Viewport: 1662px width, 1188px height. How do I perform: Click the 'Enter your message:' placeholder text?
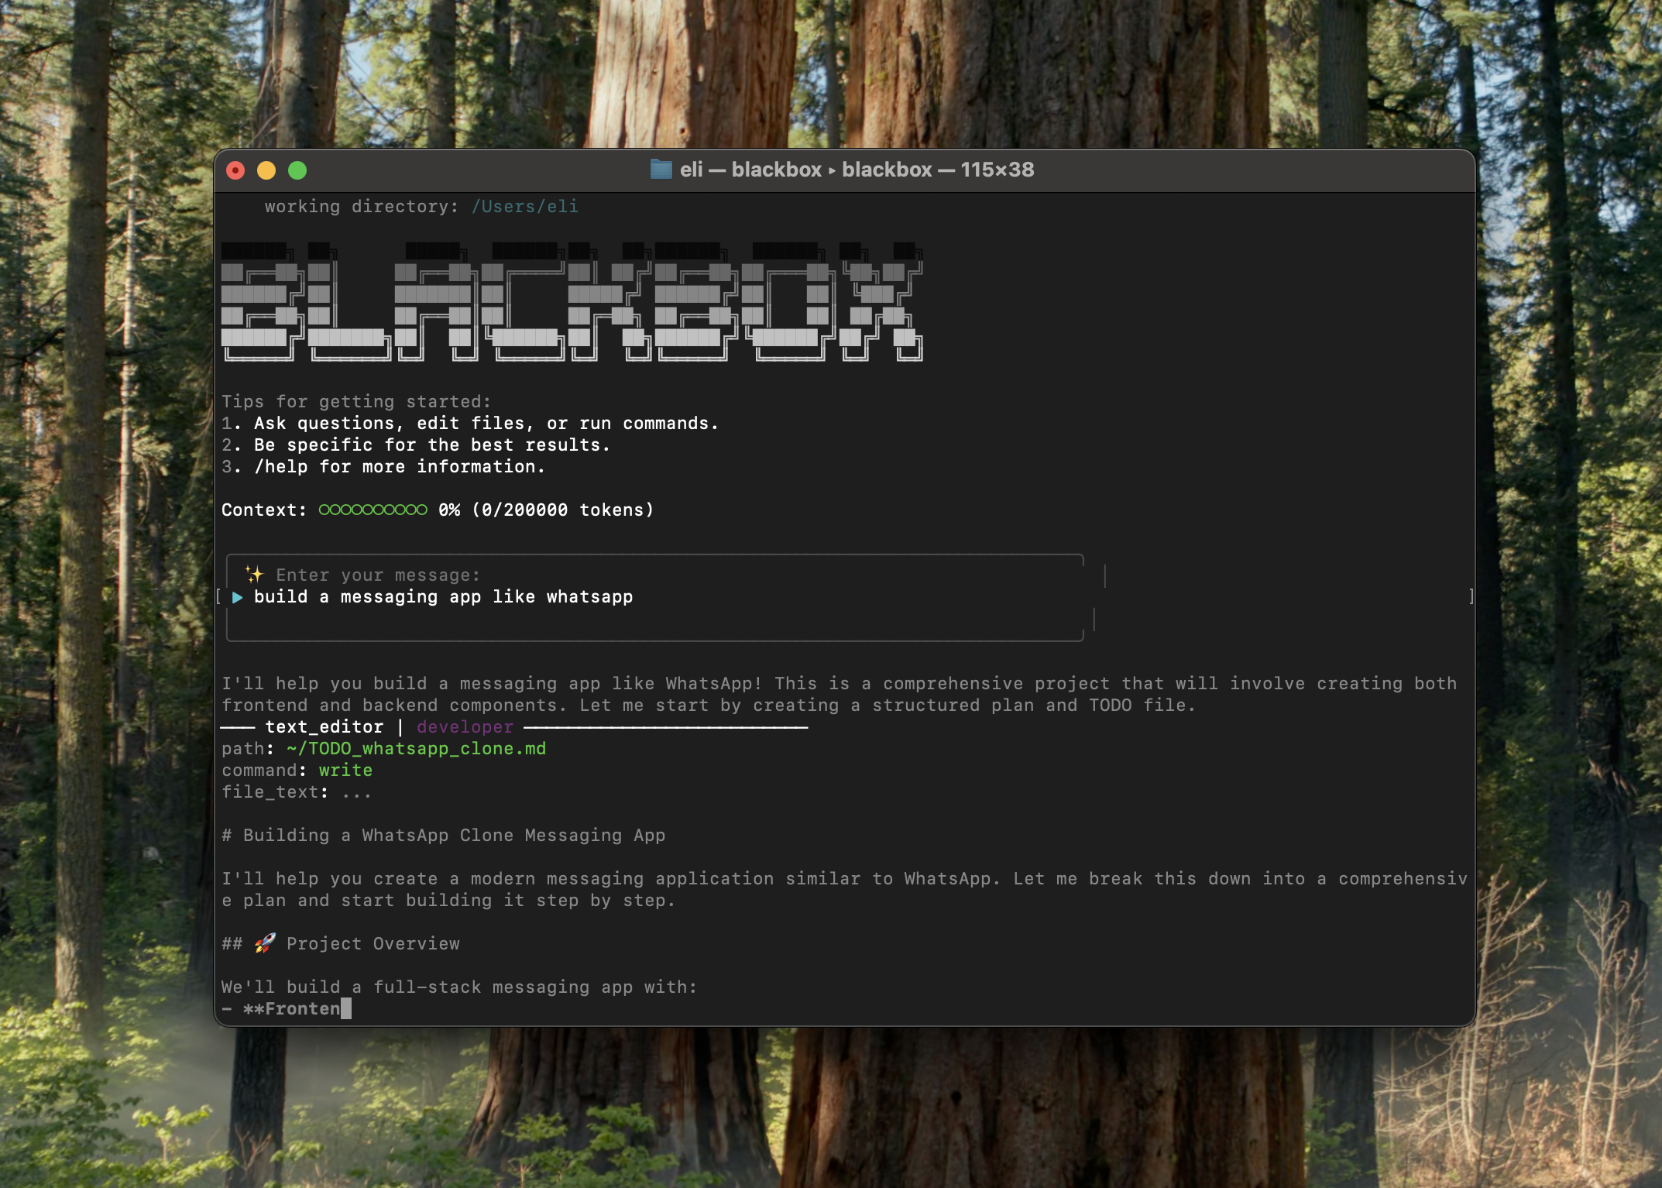[378, 575]
